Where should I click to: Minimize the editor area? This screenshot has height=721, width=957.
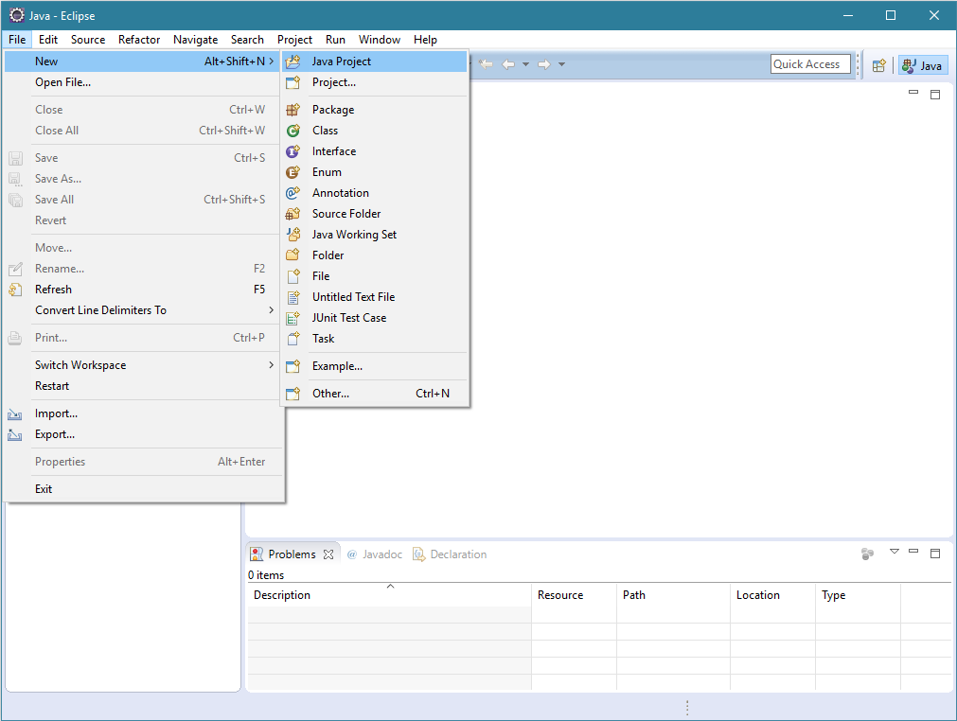click(913, 94)
